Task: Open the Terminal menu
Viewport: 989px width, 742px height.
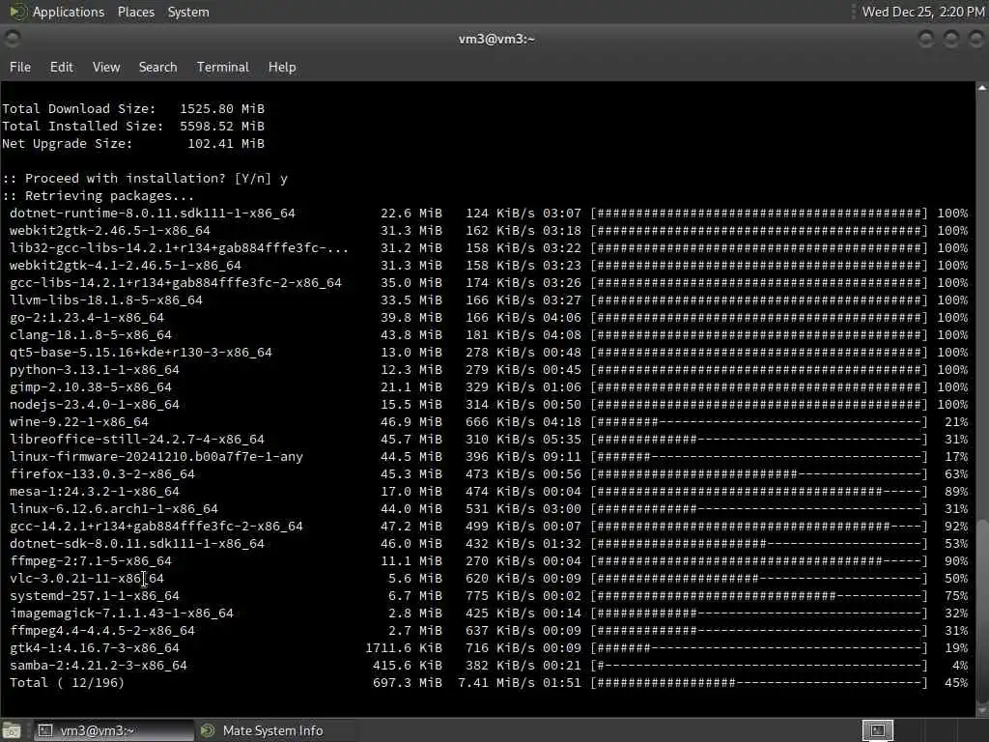Action: coord(223,67)
